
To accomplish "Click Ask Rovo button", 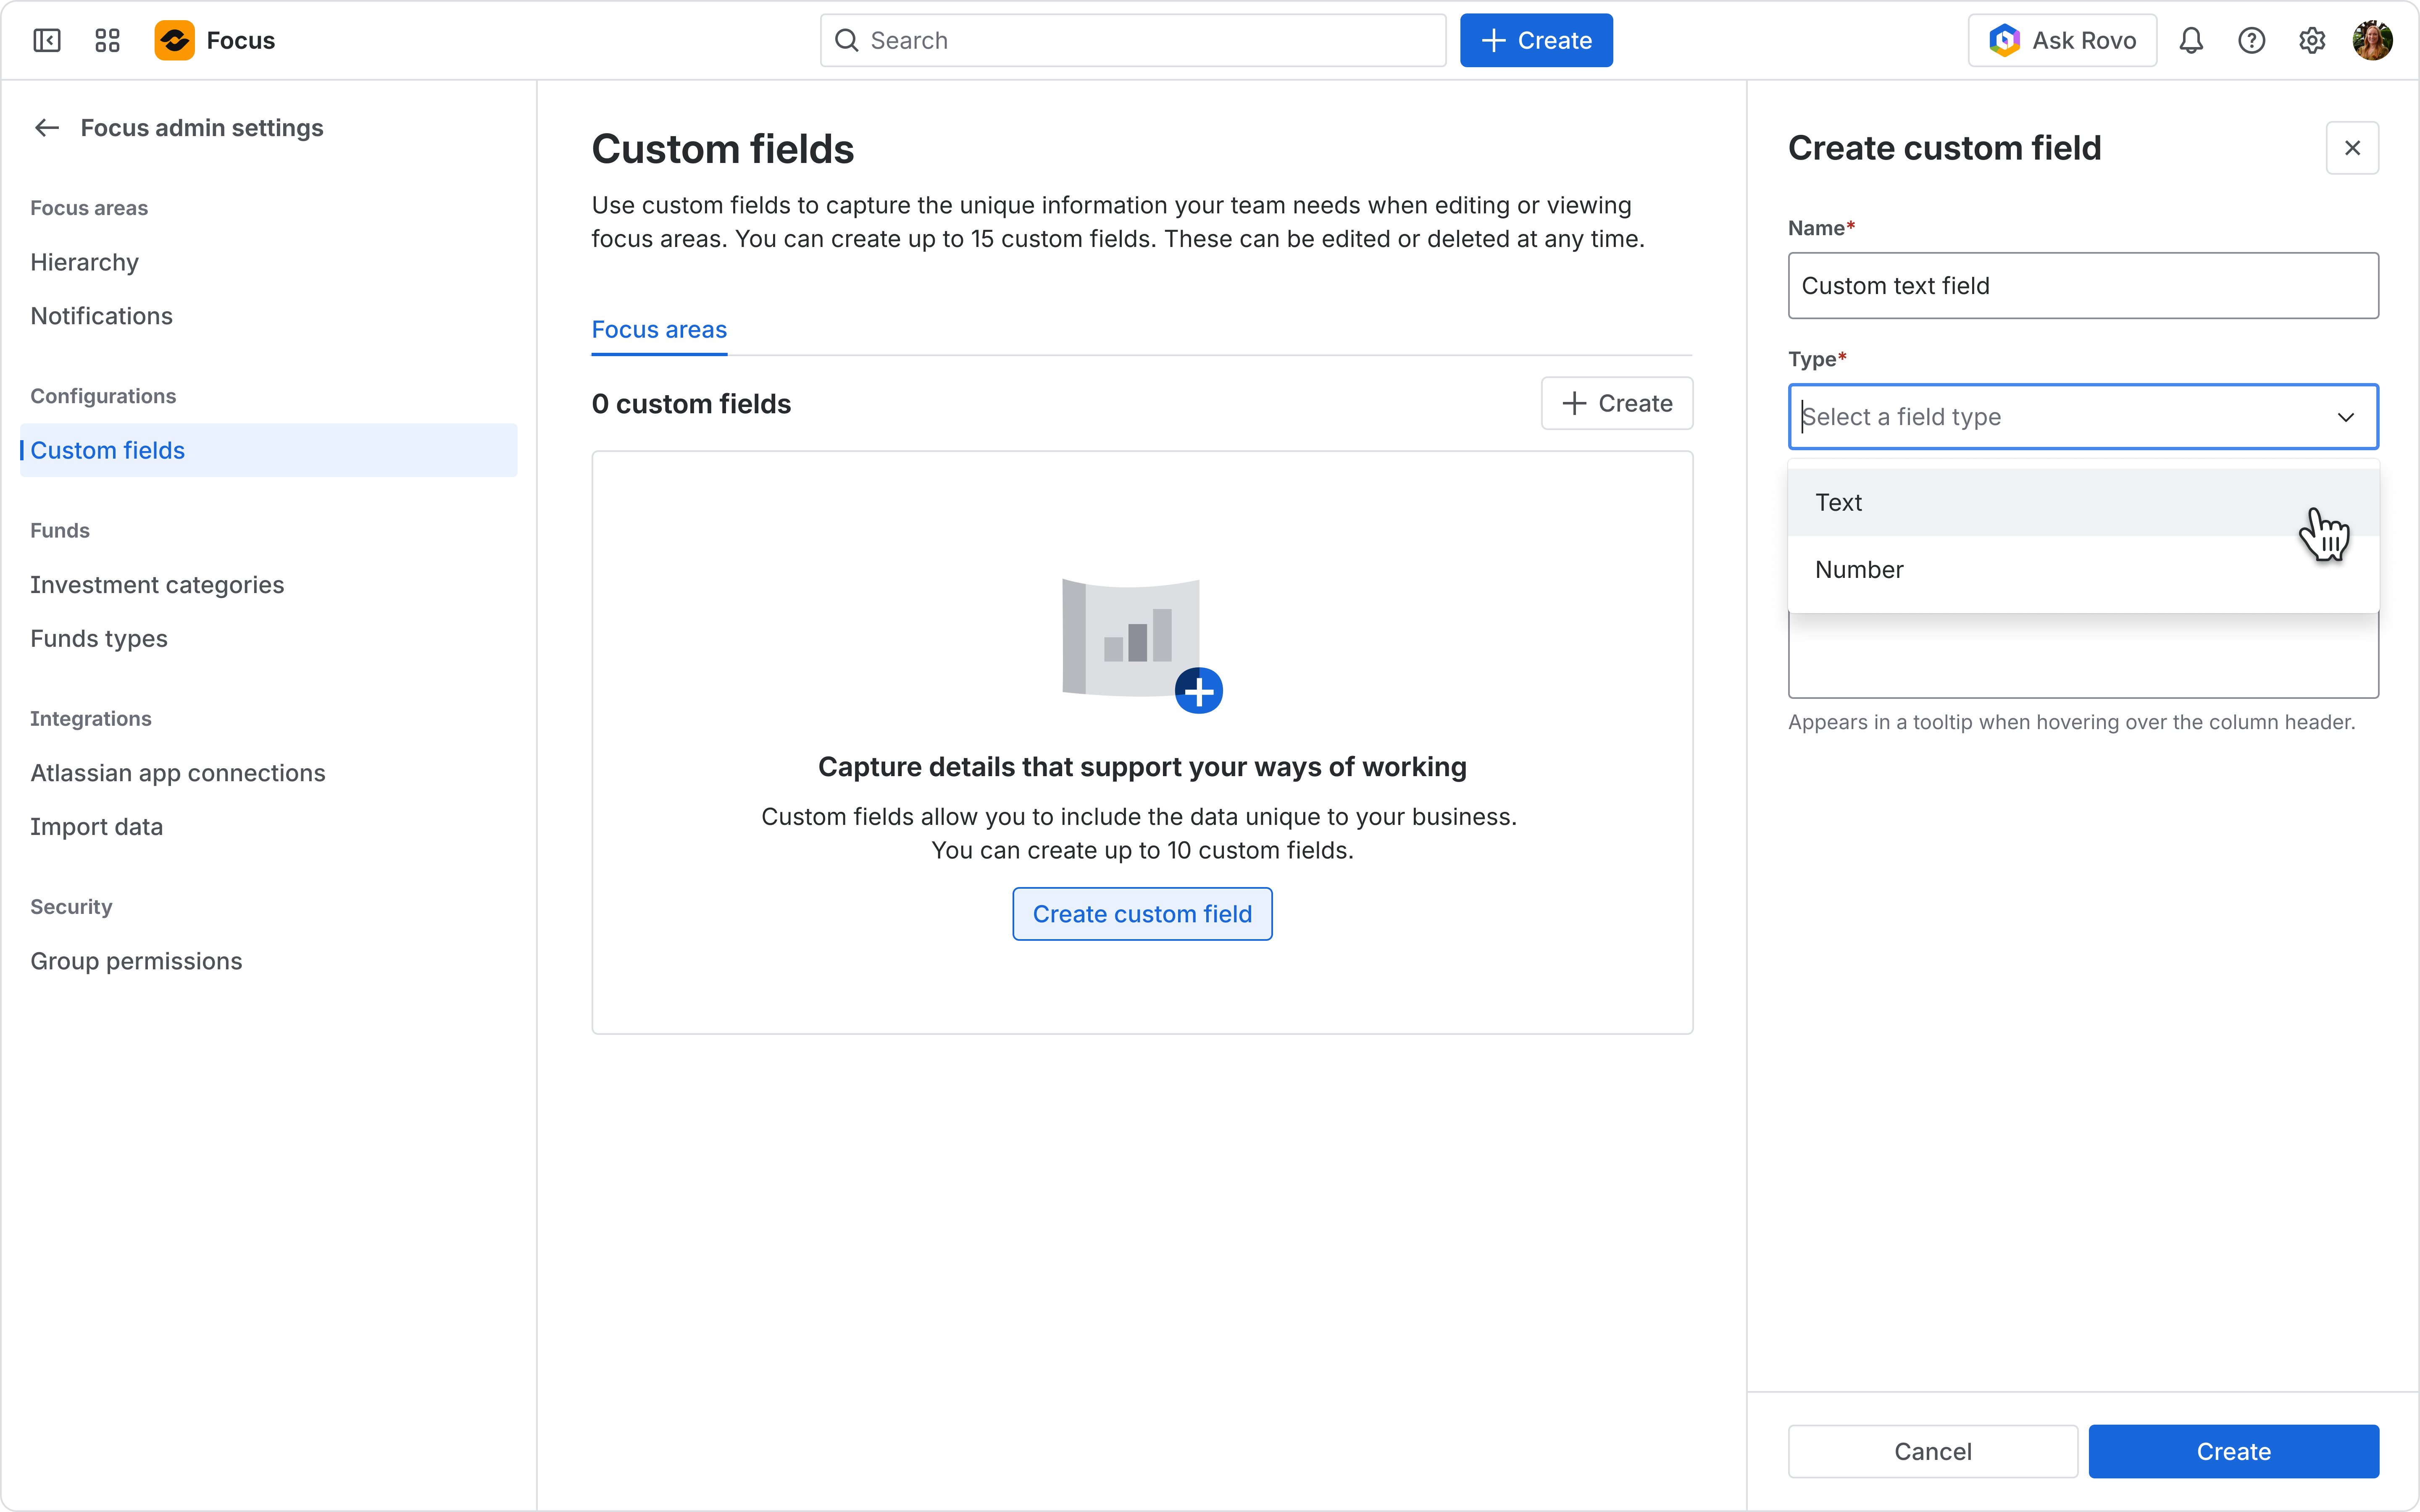I will click(2062, 40).
